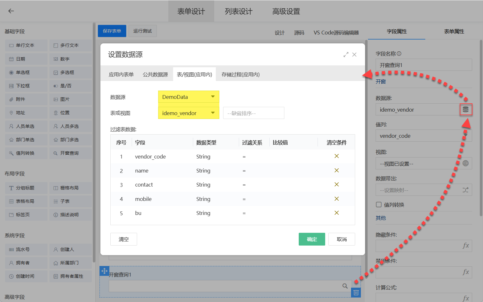Click the mapping icon beside 数据带出 setting
This screenshot has height=302, width=483.
point(465,190)
